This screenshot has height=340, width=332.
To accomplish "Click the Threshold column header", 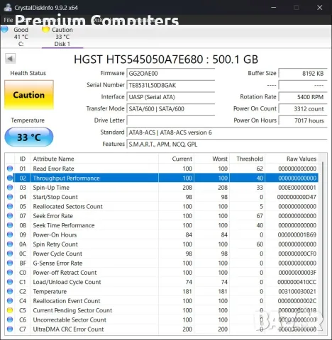I will point(248,159).
